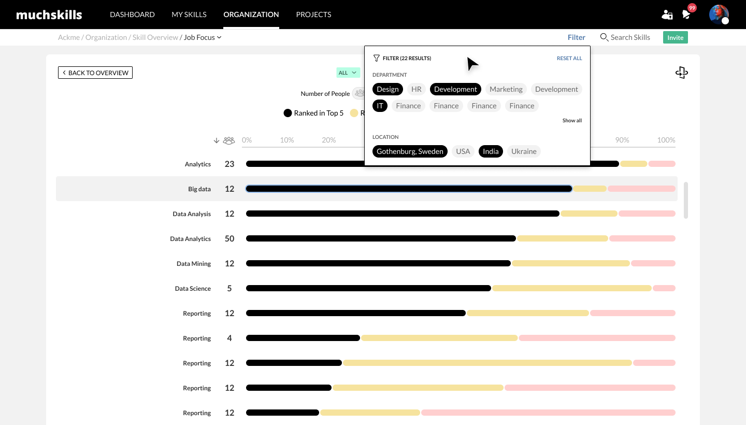Open the user profile avatar
The width and height of the screenshot is (746, 425).
click(719, 15)
